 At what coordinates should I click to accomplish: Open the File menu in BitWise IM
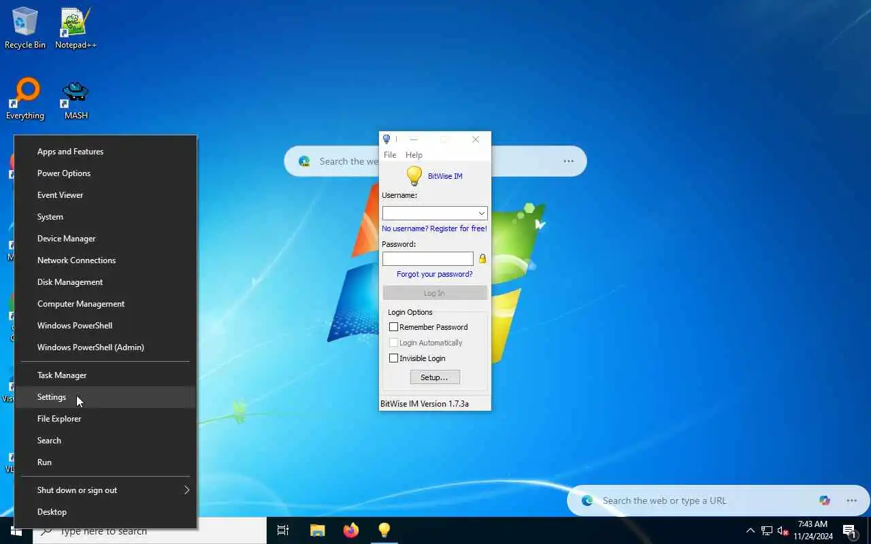pos(390,155)
